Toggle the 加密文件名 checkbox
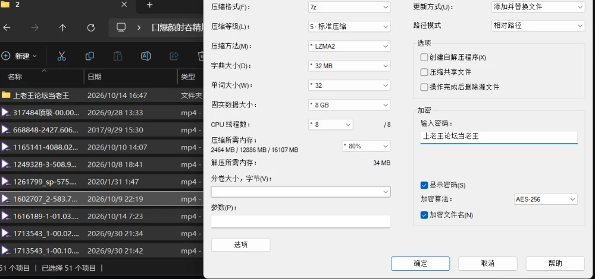The width and height of the screenshot is (595, 279). [424, 215]
